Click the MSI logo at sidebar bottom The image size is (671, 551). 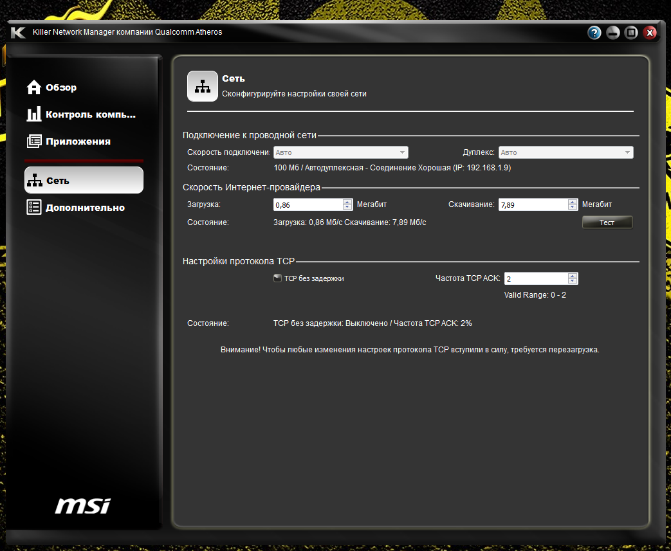coord(82,505)
